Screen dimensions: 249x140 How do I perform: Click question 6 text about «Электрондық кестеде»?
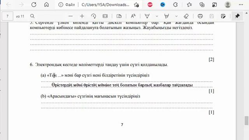point(99,65)
